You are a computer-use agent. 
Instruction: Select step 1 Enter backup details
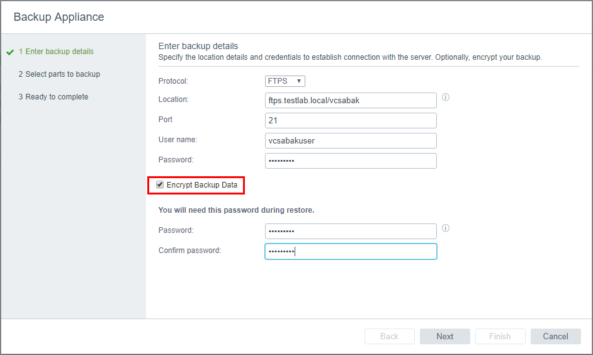[56, 52]
